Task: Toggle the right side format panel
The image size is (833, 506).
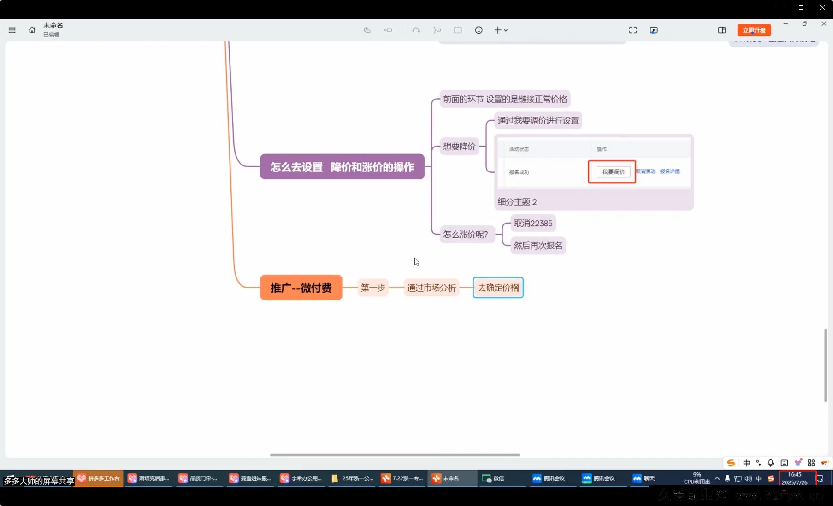Action: (721, 30)
